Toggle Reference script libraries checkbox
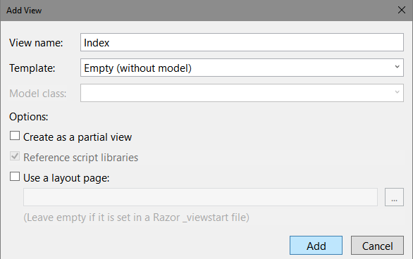 pyautogui.click(x=15, y=156)
